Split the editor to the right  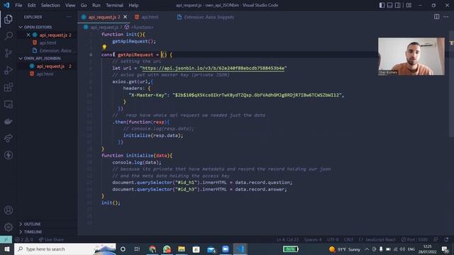pyautogui.click(x=437, y=17)
